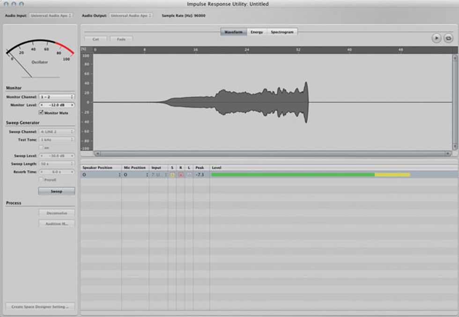Toggle Record enable on the track row
The image size is (459, 317).
tap(181, 175)
